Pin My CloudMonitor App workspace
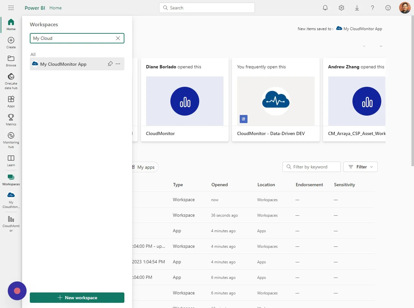The width and height of the screenshot is (414, 308). coord(110,64)
